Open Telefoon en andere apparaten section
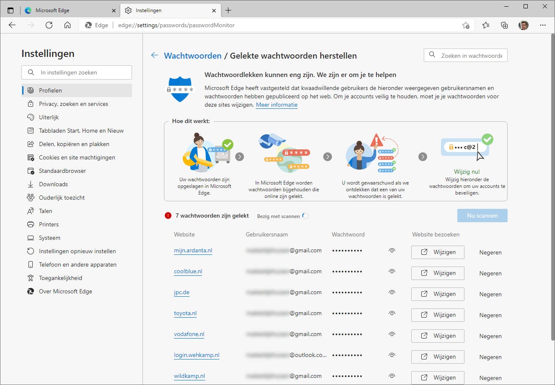Image resolution: width=555 pixels, height=385 pixels. point(77,264)
